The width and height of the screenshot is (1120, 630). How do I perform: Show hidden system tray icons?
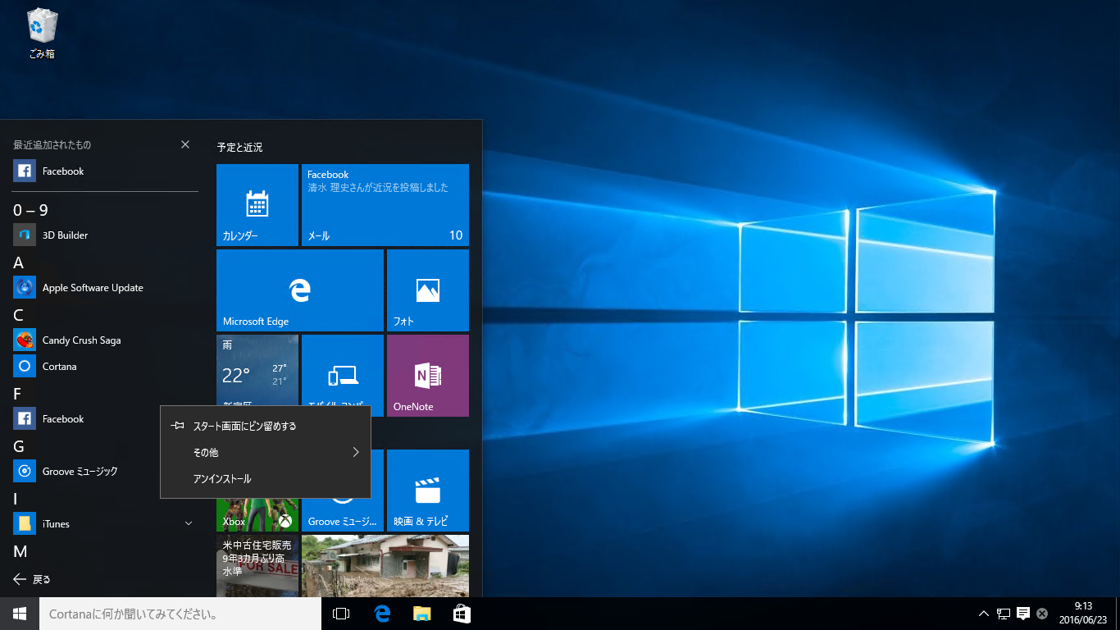984,614
